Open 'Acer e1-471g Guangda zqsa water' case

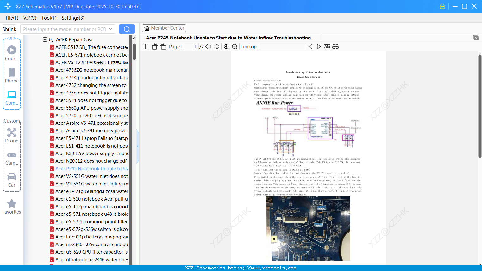pos(89,191)
